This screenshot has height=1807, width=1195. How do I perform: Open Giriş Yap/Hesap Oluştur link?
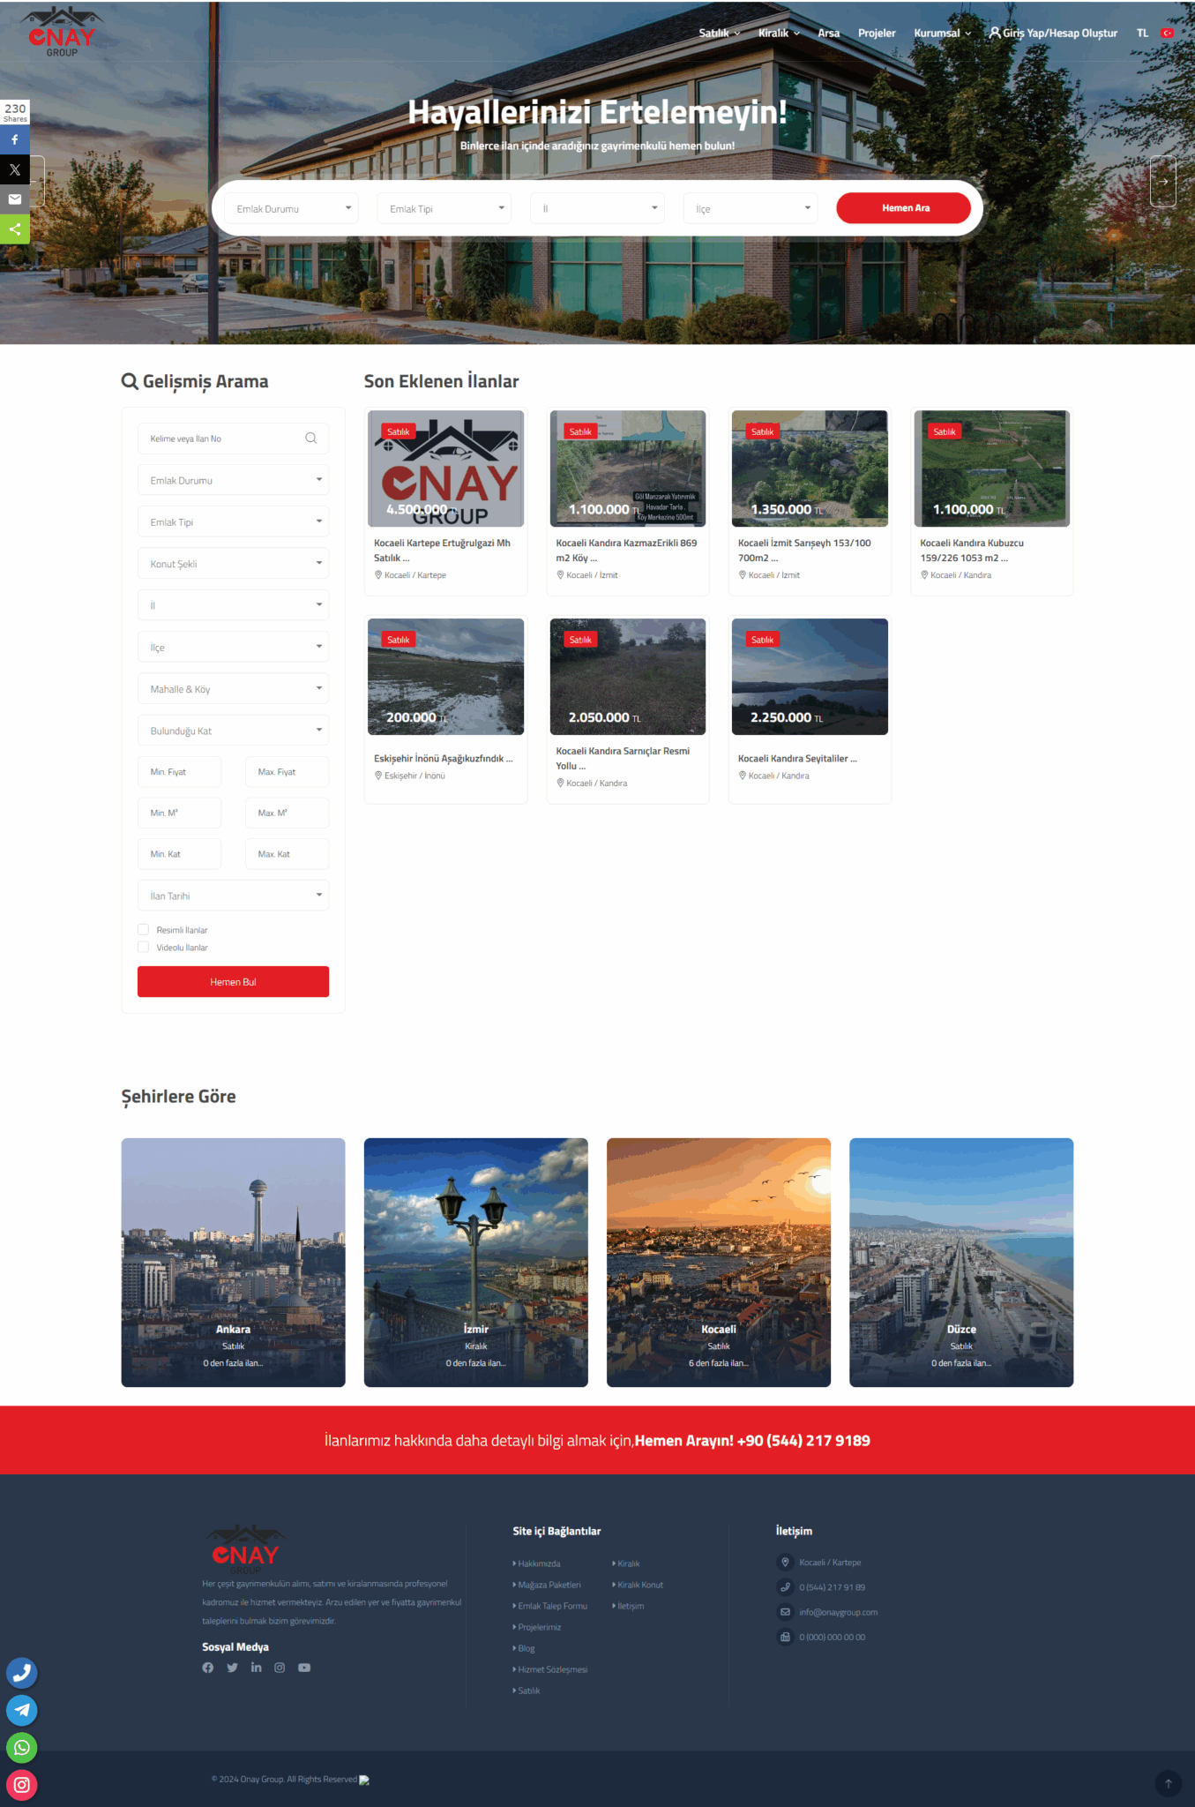point(1053,34)
